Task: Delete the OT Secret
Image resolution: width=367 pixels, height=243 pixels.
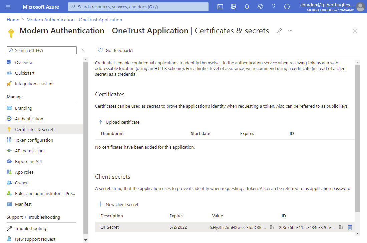Action: point(350,227)
